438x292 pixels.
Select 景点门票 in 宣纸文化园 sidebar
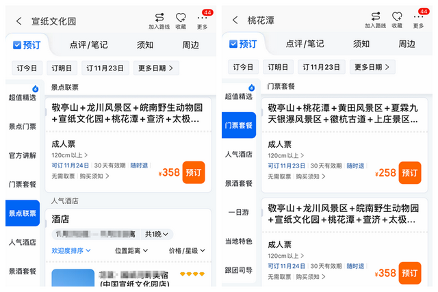coord(23,127)
